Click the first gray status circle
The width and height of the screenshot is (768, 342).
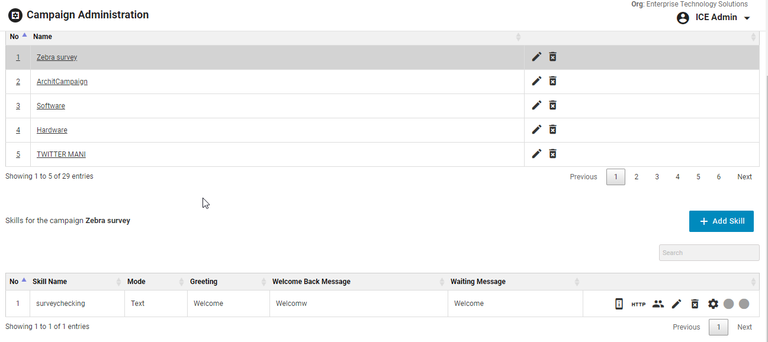pos(729,304)
